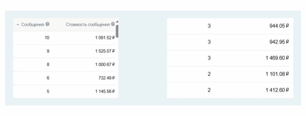The width and height of the screenshot is (306, 116).
Task: Click the help icon next to Сообщения
Action: pos(47,24)
